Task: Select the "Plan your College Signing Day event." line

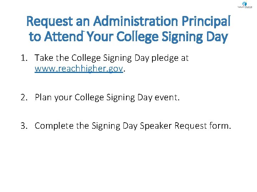Action: [x=107, y=97]
